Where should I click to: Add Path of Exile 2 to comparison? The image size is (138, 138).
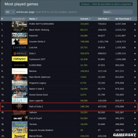pos(135,107)
